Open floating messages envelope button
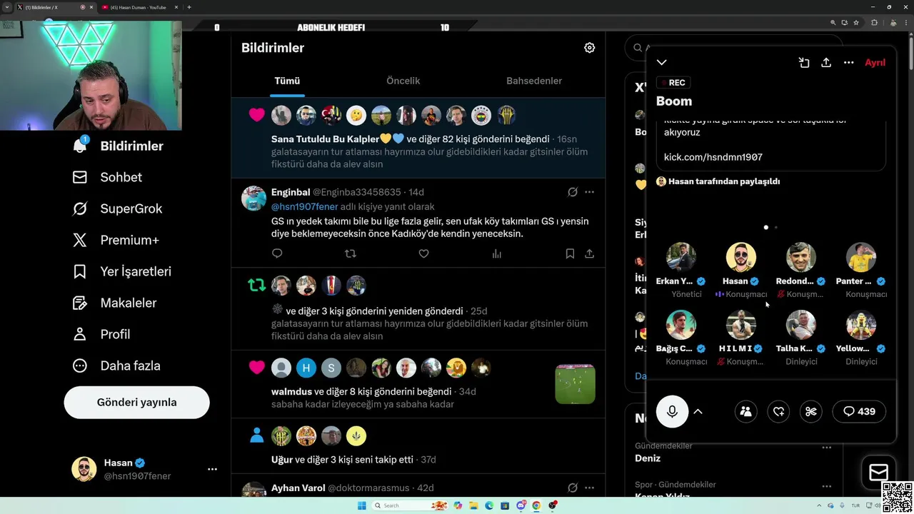Image resolution: width=914 pixels, height=514 pixels. click(x=878, y=472)
